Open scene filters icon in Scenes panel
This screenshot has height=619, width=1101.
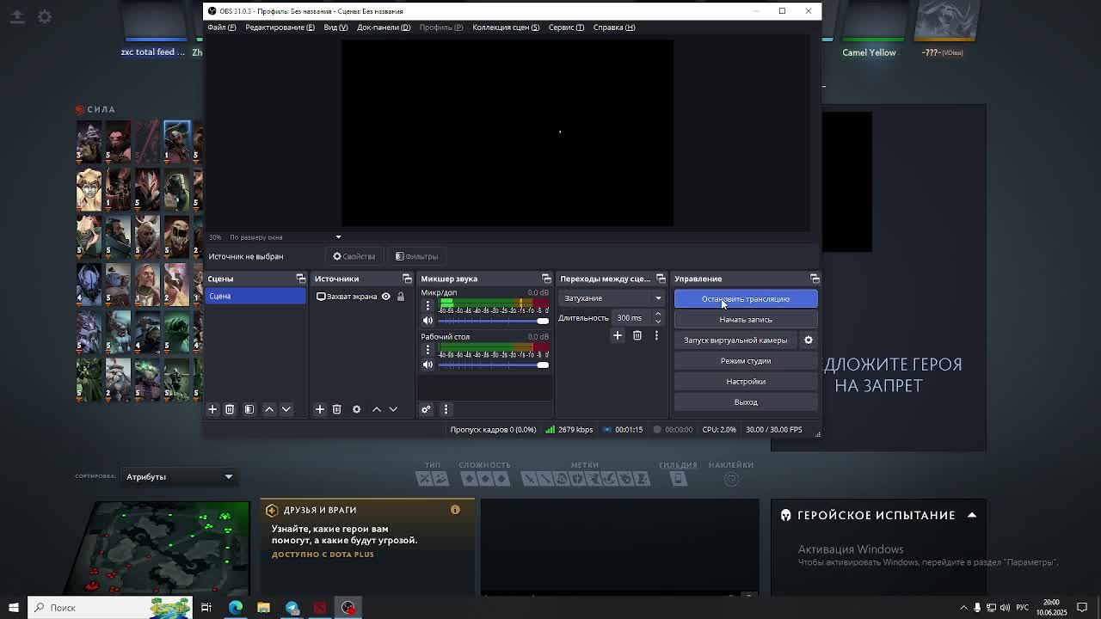[x=249, y=409]
